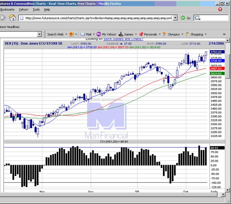The width and height of the screenshot is (231, 204).
Task: Open the Tools menu
Action: tap(36, 10)
